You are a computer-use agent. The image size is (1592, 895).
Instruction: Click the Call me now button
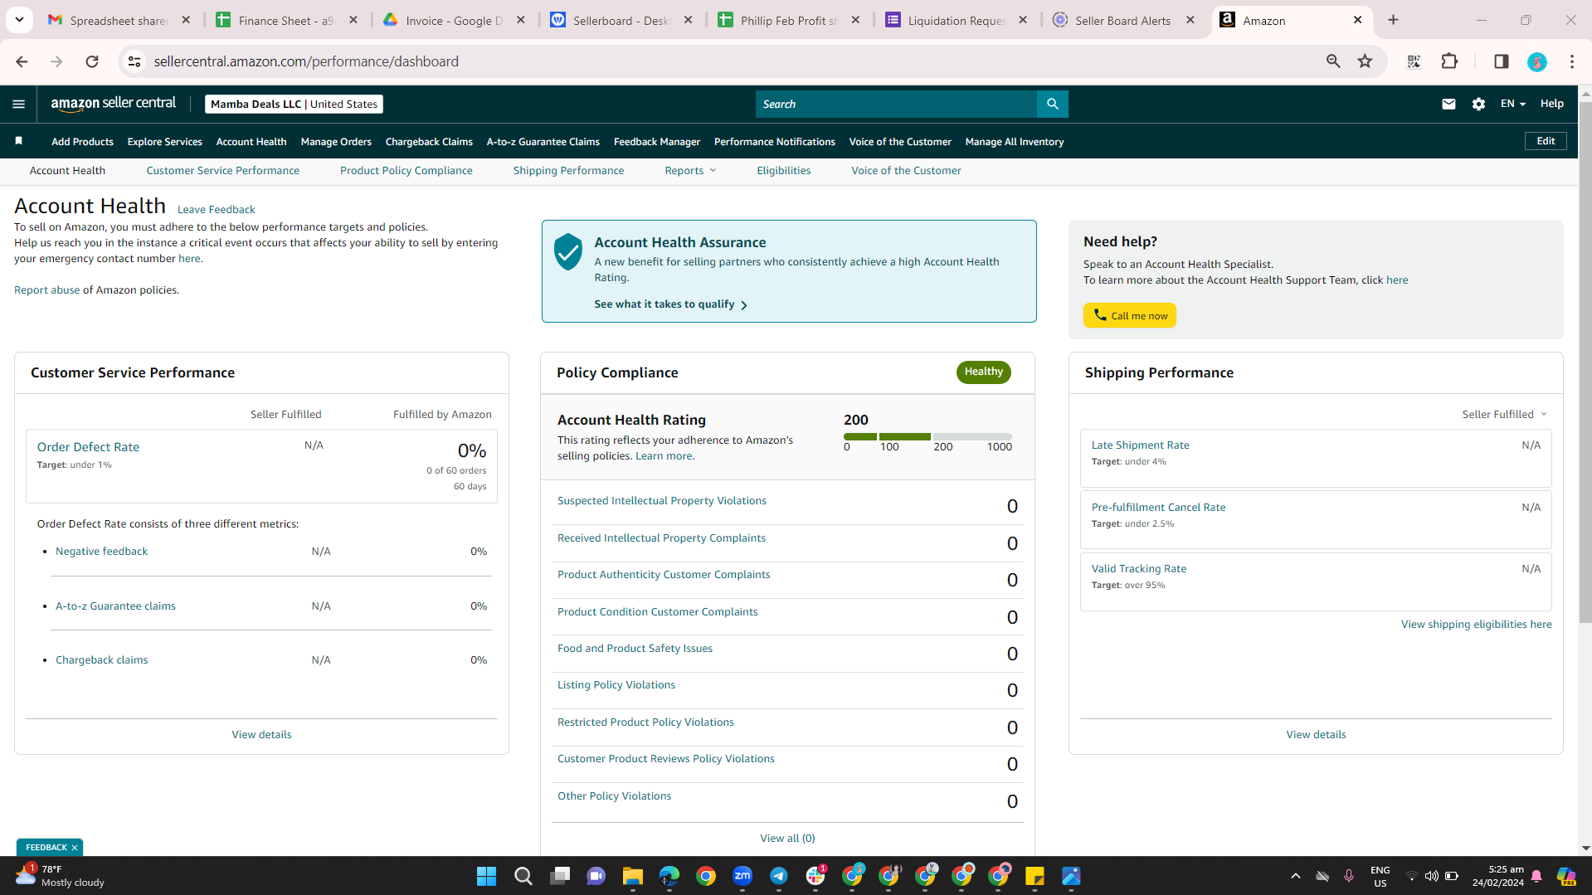pos(1129,315)
